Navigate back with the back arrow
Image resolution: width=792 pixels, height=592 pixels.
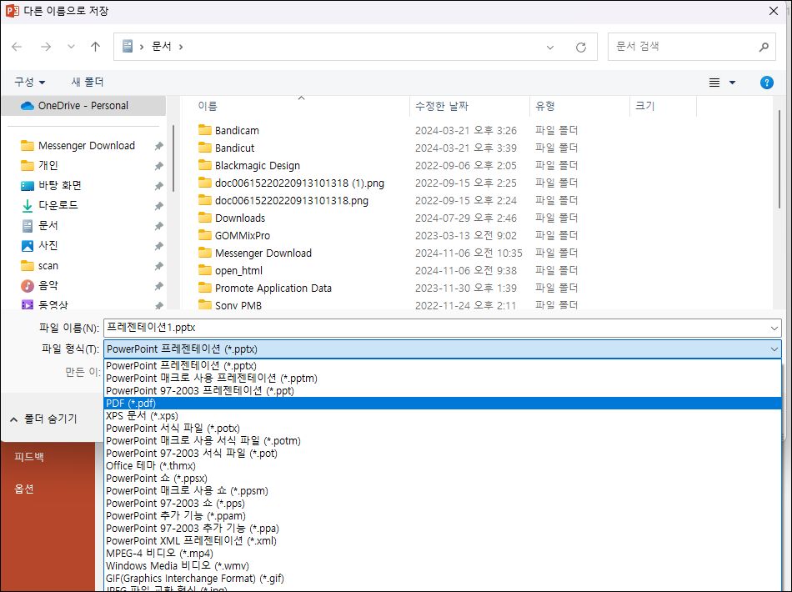17,47
